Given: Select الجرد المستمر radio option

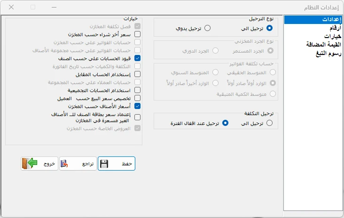Looking at the screenshot, I should [x=270, y=51].
